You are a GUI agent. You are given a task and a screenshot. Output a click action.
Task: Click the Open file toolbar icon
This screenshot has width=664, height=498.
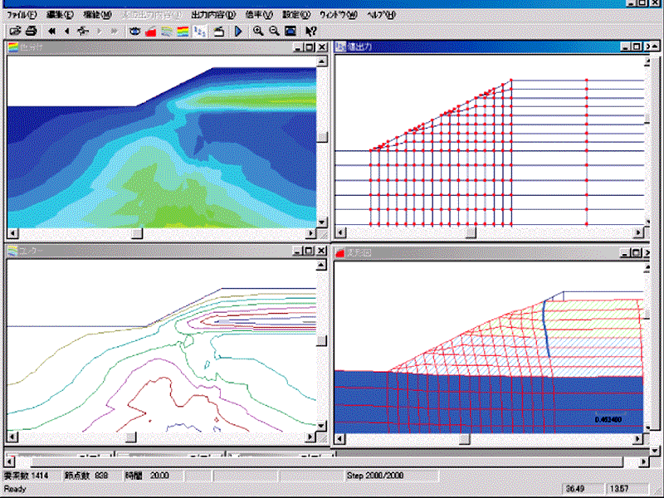pos(15,31)
